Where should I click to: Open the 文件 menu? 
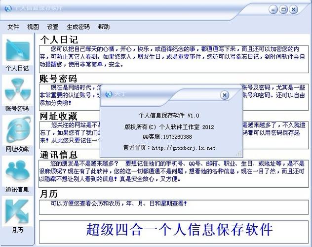pos(13,27)
